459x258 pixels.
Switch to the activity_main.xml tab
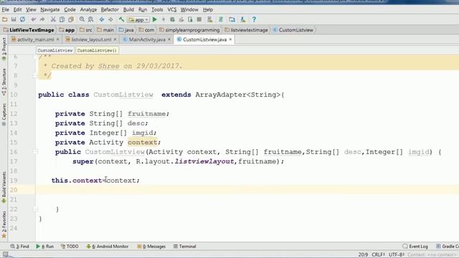(x=35, y=39)
